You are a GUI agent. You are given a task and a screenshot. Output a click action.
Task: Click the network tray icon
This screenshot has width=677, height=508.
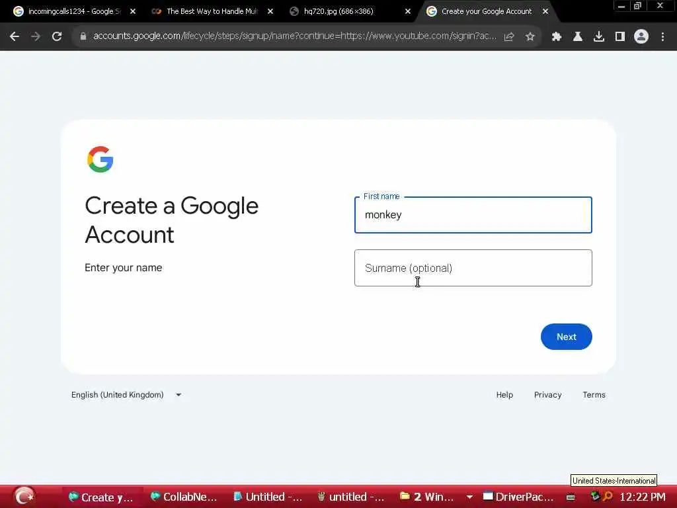[595, 496]
